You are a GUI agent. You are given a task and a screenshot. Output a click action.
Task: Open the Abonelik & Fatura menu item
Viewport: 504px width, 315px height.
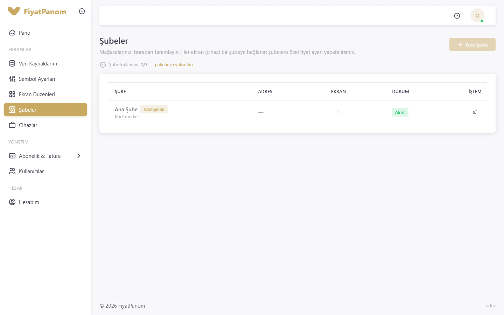(x=45, y=156)
